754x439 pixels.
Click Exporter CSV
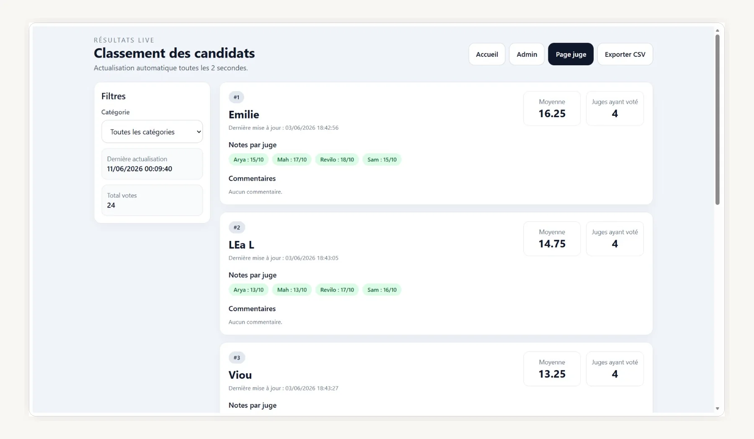click(625, 54)
